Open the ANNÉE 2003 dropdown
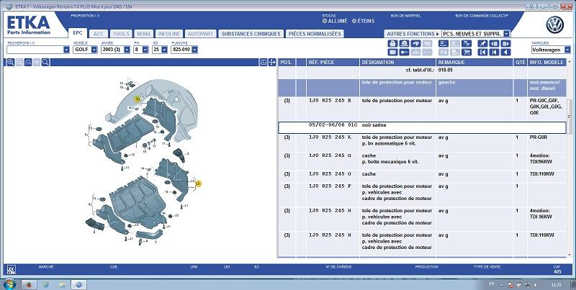Screen dimensions: 576x290 coord(127,50)
